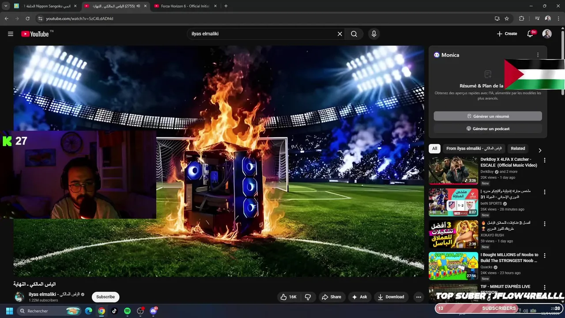Open XOKAYO RUSH video thumbnail
This screenshot has height=318, width=565.
453,234
